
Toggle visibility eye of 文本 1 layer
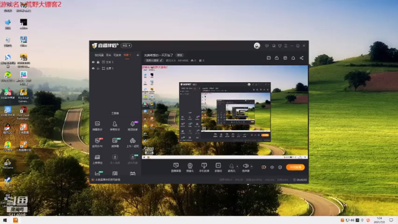click(93, 62)
